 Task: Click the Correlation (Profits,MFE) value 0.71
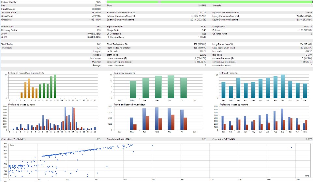click(x=98, y=139)
